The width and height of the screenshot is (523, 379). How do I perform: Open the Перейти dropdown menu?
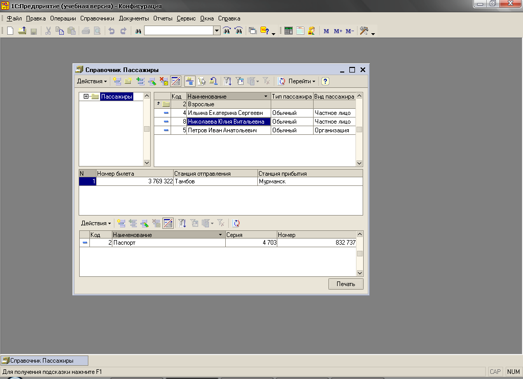(301, 81)
